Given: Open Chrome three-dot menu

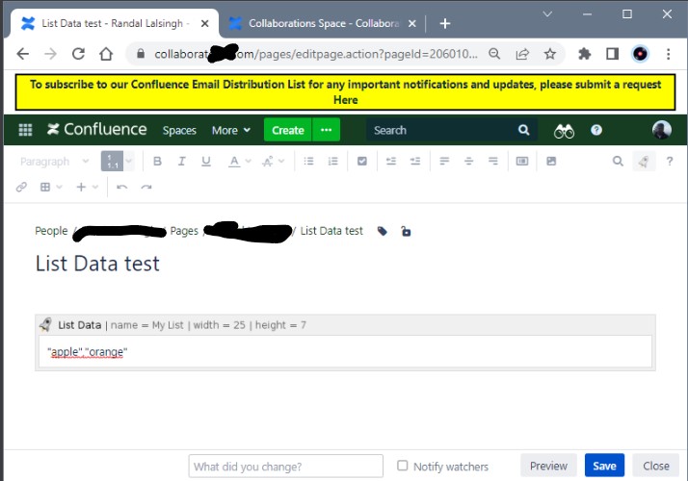Looking at the screenshot, I should (x=669, y=54).
